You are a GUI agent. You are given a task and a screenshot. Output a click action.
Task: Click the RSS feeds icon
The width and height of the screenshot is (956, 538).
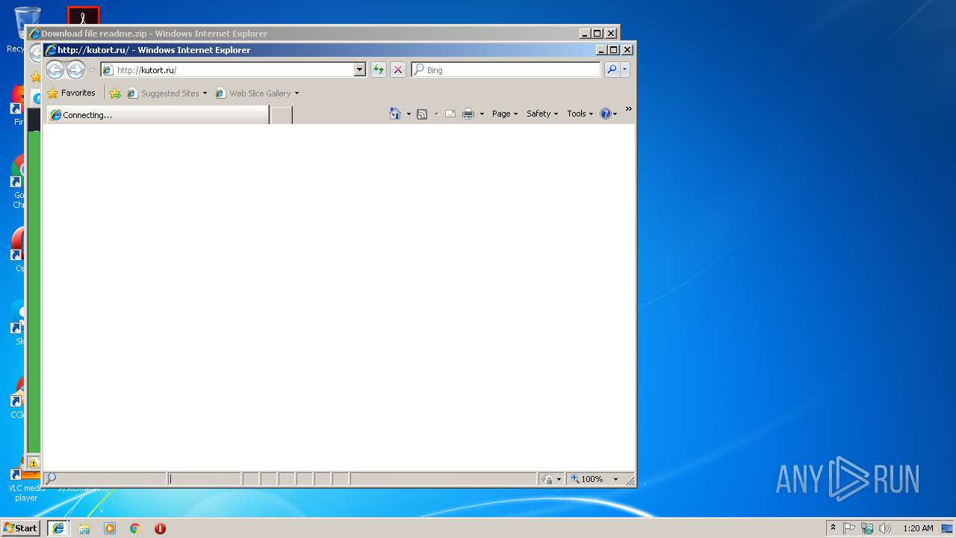coord(422,114)
